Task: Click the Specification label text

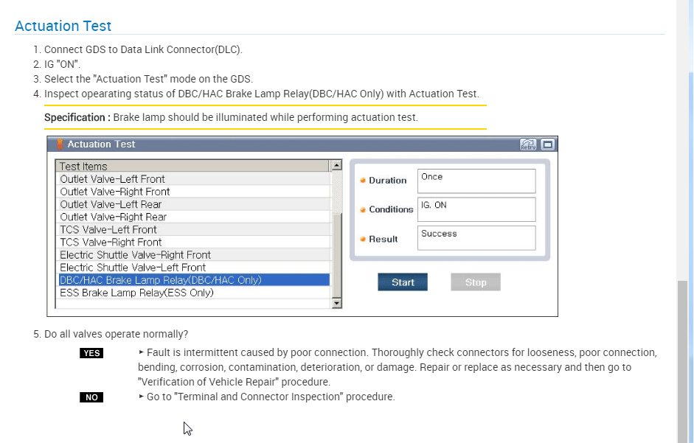Action: coord(77,117)
